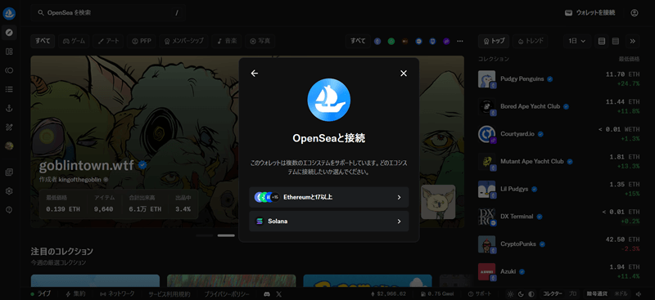The height and width of the screenshot is (300, 655).
Task: Open the tokens coin icon in sidebar
Action: tap(9, 70)
